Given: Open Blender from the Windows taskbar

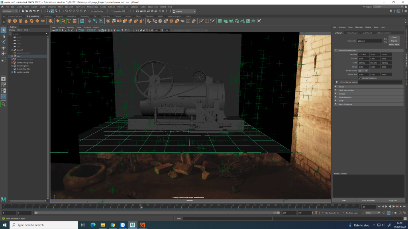Looking at the screenshot, I should [x=142, y=225].
